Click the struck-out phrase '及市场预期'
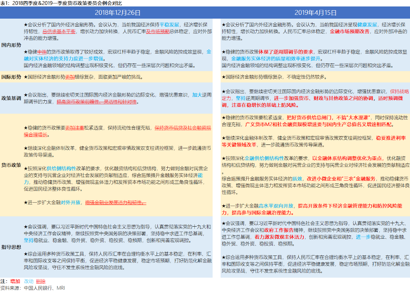 tap(158, 32)
